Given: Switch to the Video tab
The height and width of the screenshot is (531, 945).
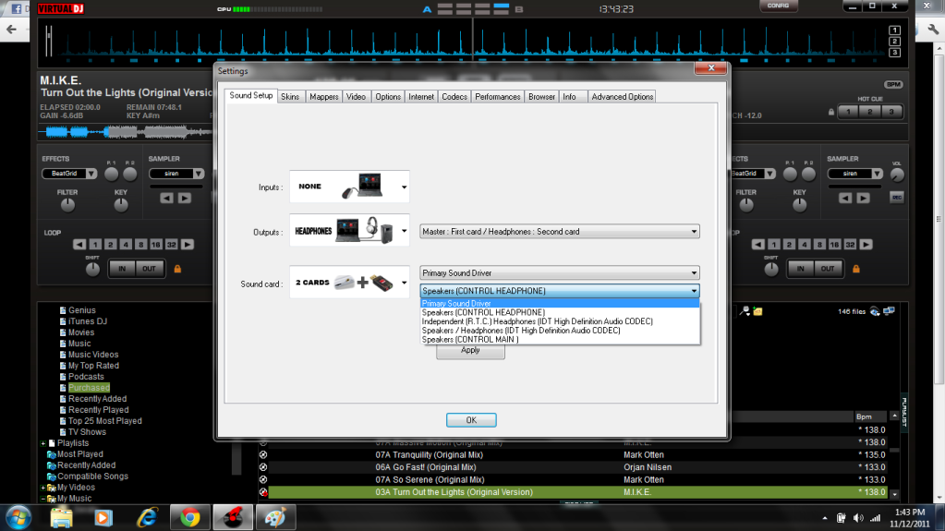Looking at the screenshot, I should tap(356, 96).
